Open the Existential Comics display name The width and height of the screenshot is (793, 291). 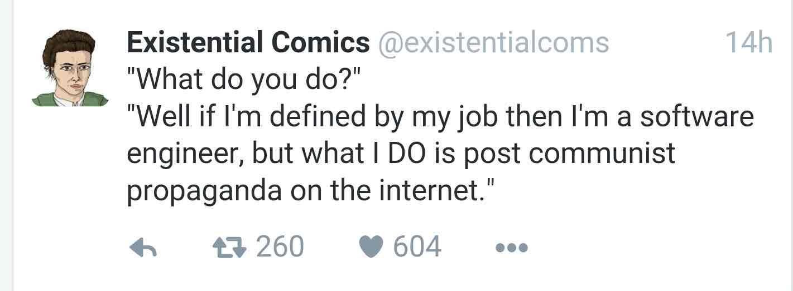pos(248,42)
